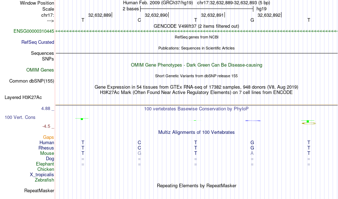Viewport: 338px width, 199px height.
Task: Open the Short Genetic Variants from dbSNP title
Action: click(x=196, y=76)
